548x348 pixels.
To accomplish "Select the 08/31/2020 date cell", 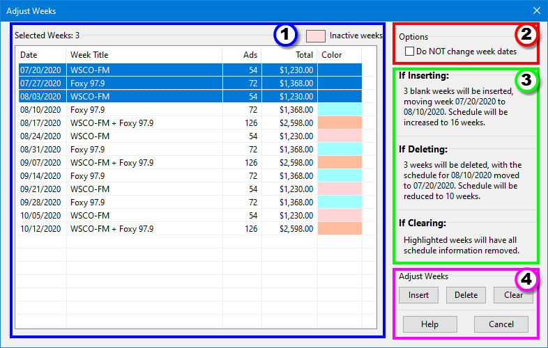I will [x=40, y=150].
